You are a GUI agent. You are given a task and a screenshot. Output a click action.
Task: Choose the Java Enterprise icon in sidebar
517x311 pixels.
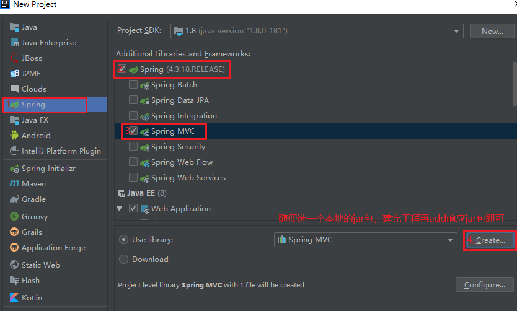coord(14,43)
